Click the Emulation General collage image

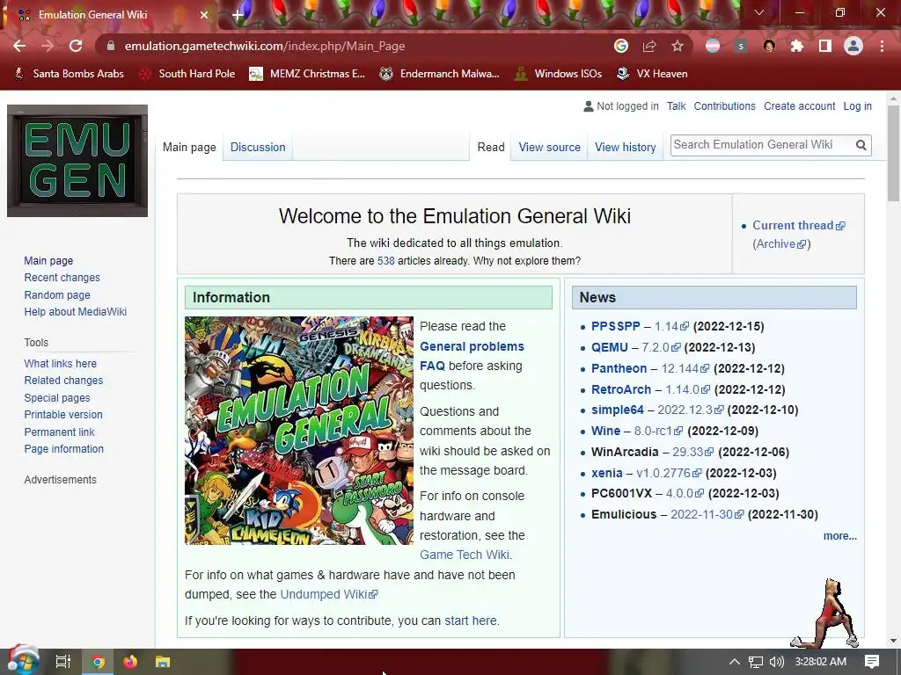[299, 431]
